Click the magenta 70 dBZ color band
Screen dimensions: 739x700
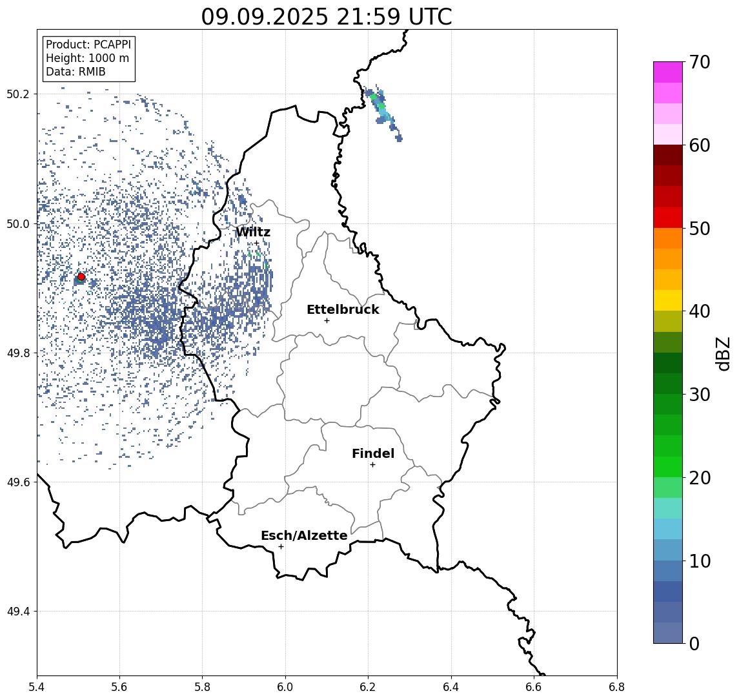click(668, 72)
